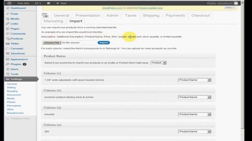Click the Please update now link
This screenshot has width=252, height=141.
tap(151, 8)
